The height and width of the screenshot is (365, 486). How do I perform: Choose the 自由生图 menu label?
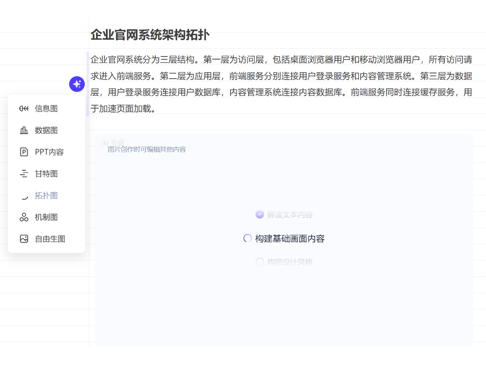pos(50,239)
